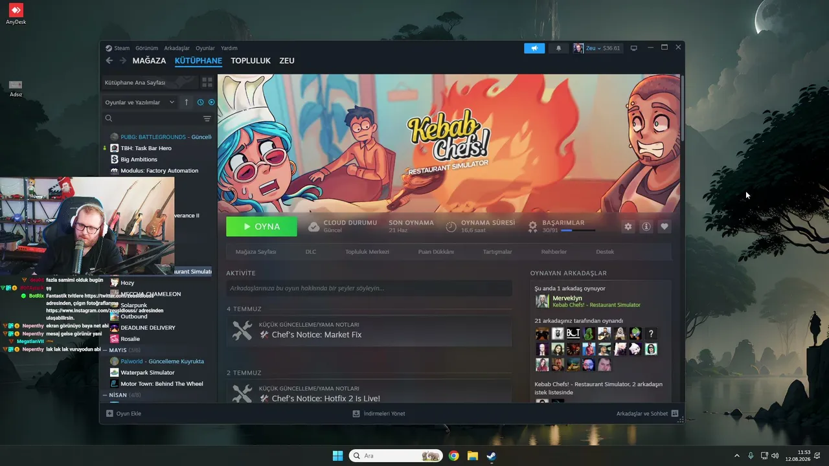Viewport: 829px width, 466px height.
Task: Show only ready-to-play games
Action: pyautogui.click(x=211, y=102)
